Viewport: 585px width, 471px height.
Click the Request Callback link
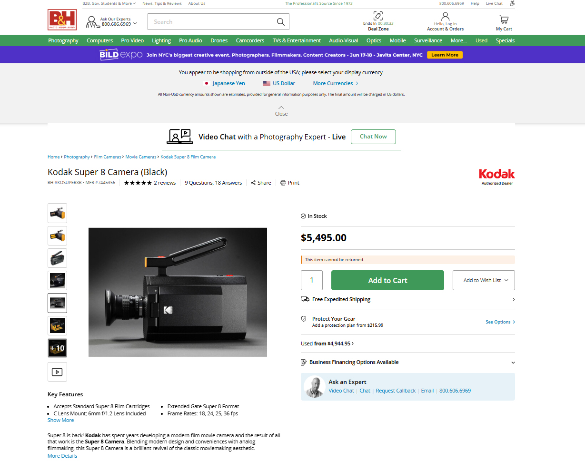(396, 391)
